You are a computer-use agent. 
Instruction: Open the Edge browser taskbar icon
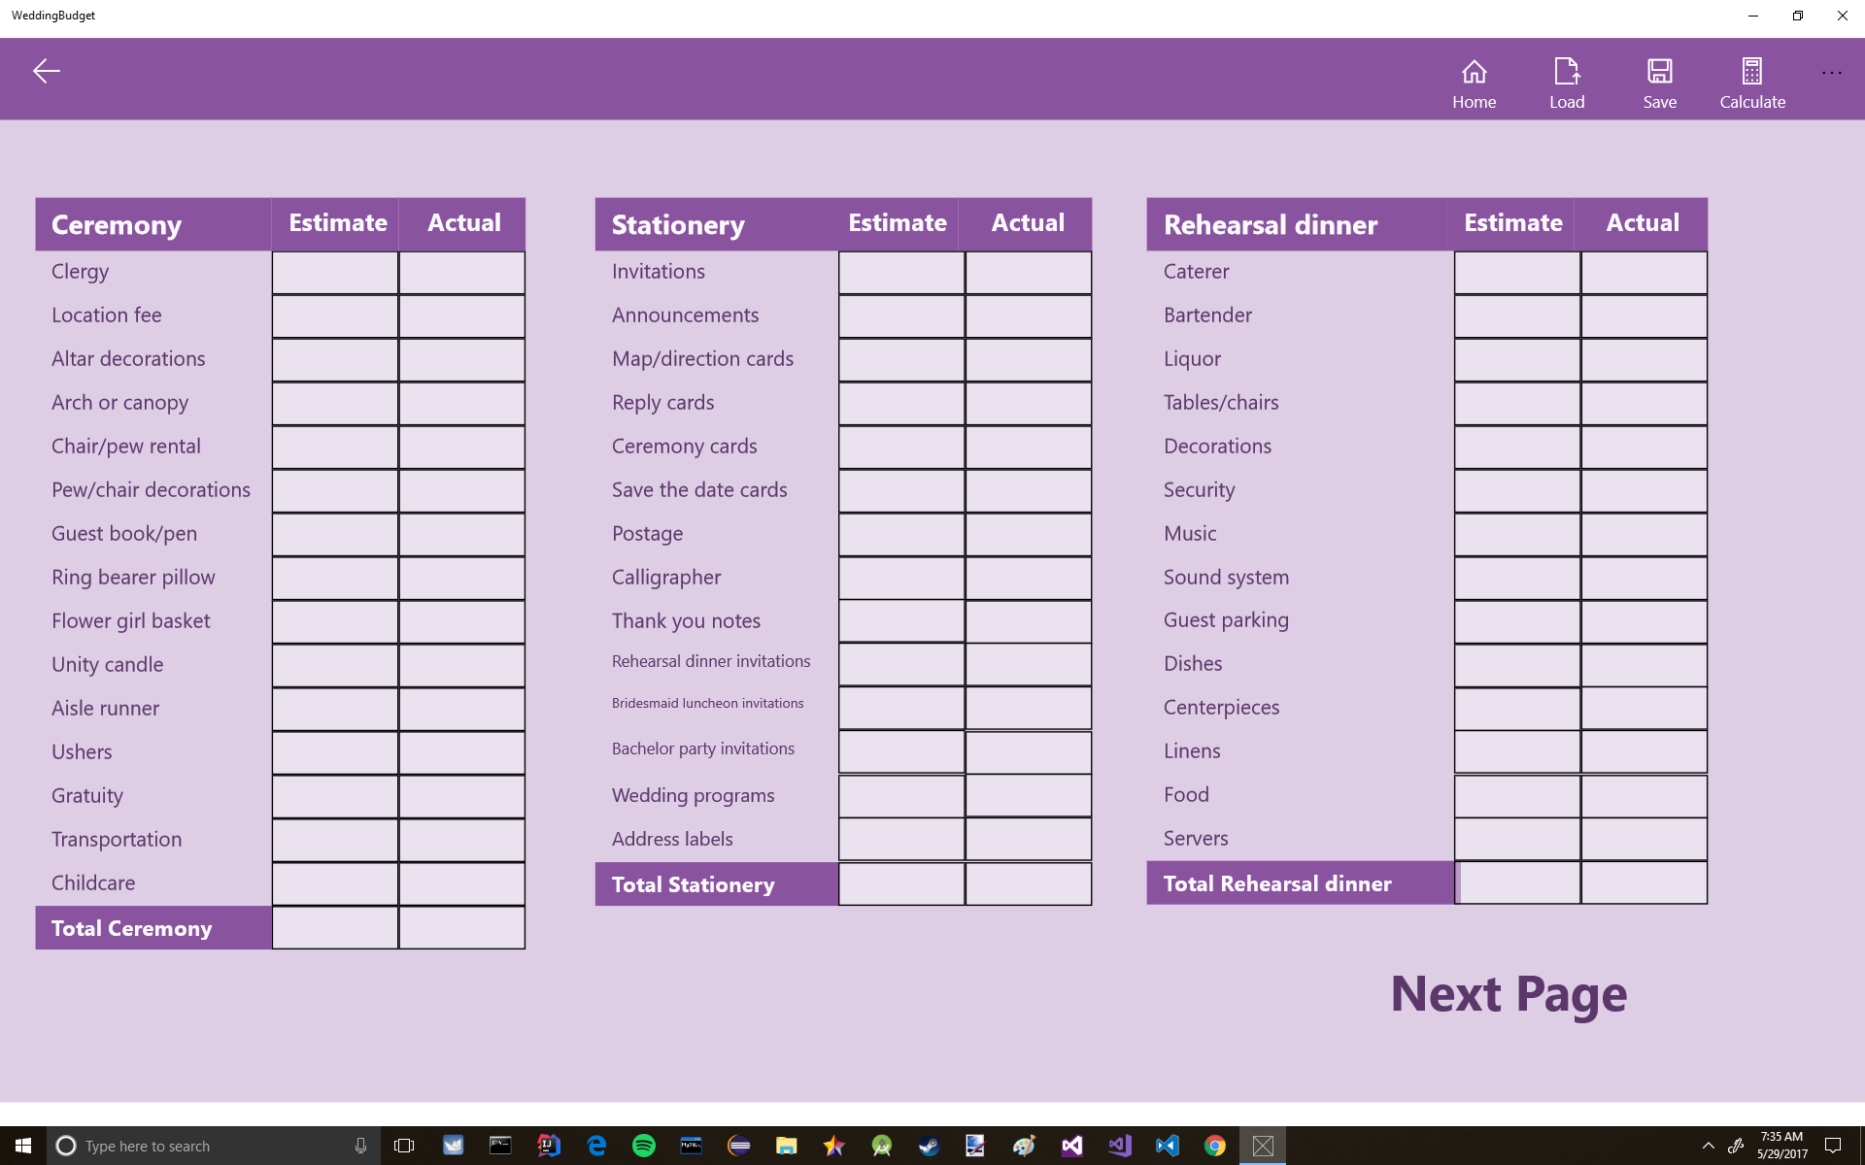(x=596, y=1146)
